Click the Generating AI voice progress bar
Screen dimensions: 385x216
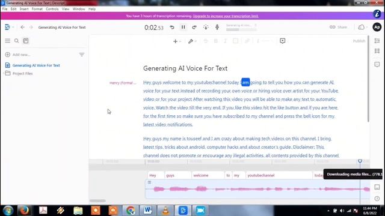[x=241, y=29]
